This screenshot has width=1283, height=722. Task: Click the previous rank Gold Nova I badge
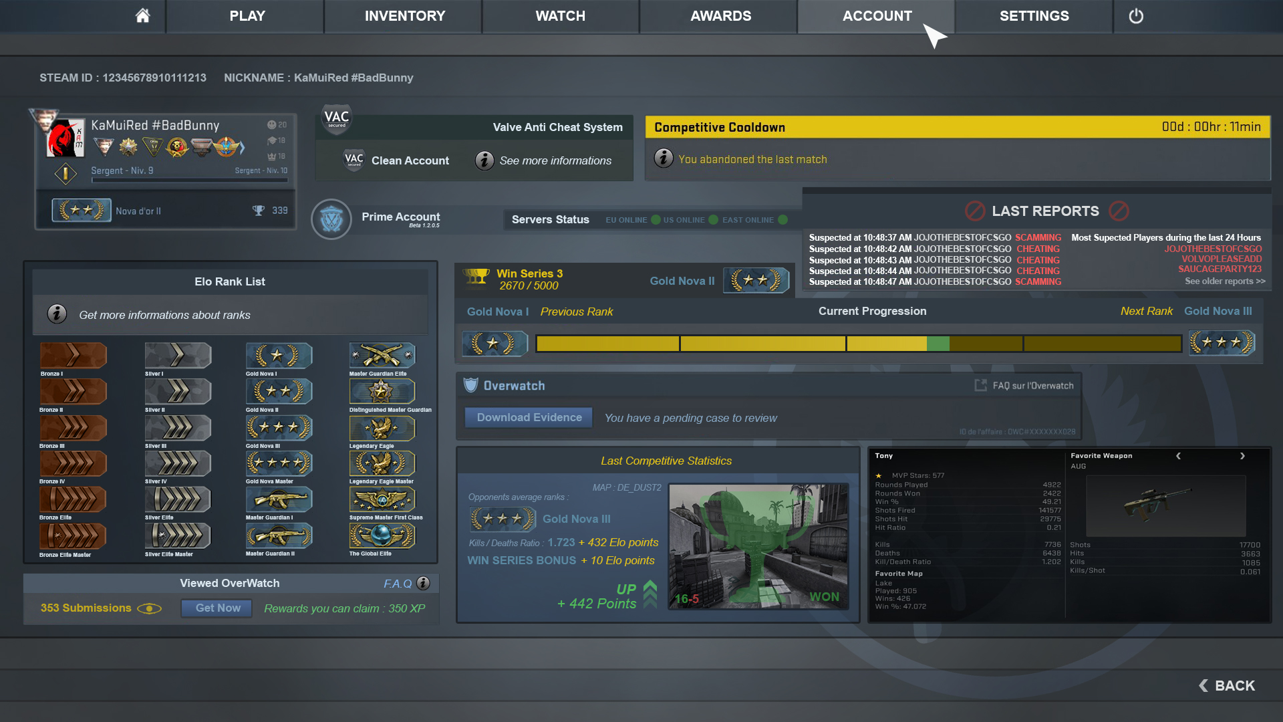(x=495, y=344)
